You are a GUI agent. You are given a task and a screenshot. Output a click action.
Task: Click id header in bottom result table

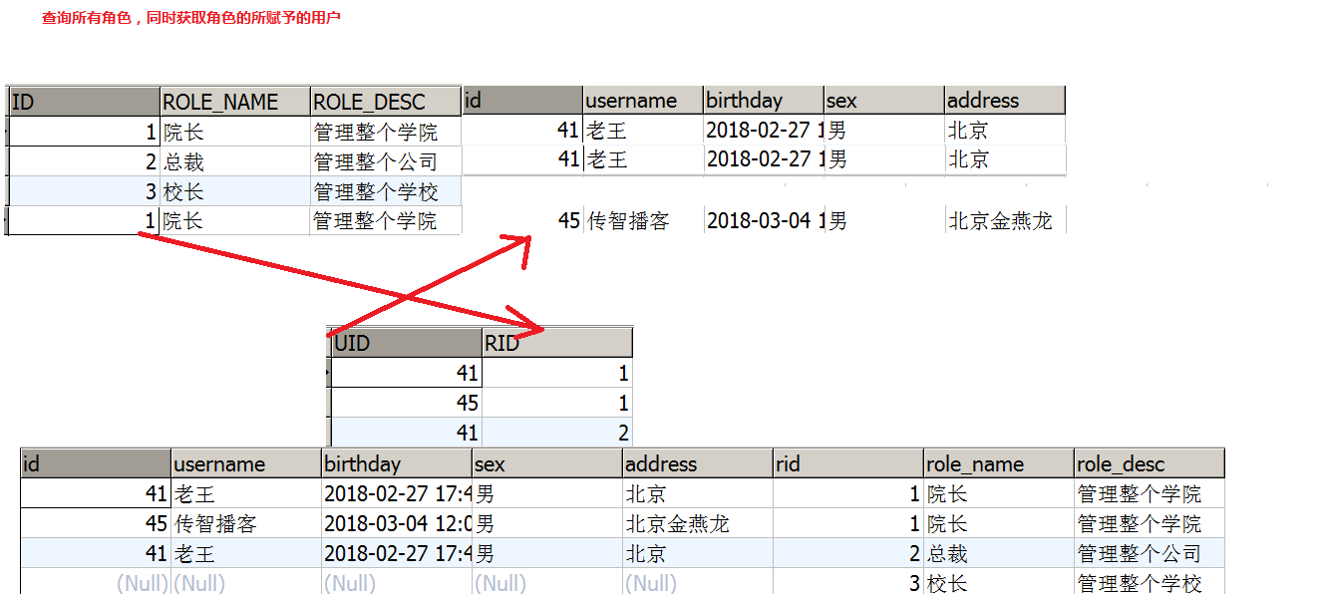[96, 463]
